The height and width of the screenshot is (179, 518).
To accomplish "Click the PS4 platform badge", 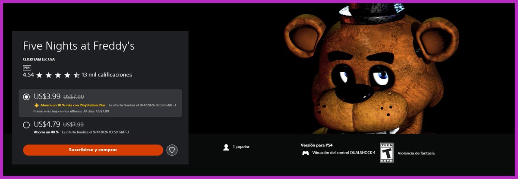I will 27,67.
